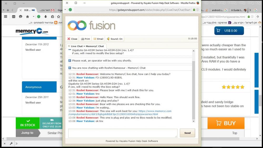Viewport: 263px width, 148px height.
Task: Open the עזרה (Help) menu
Action: (205, 3)
